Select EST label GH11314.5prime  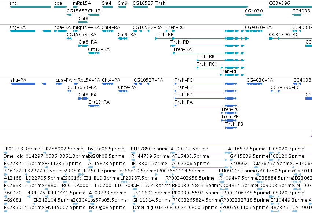tap(152, 200)
